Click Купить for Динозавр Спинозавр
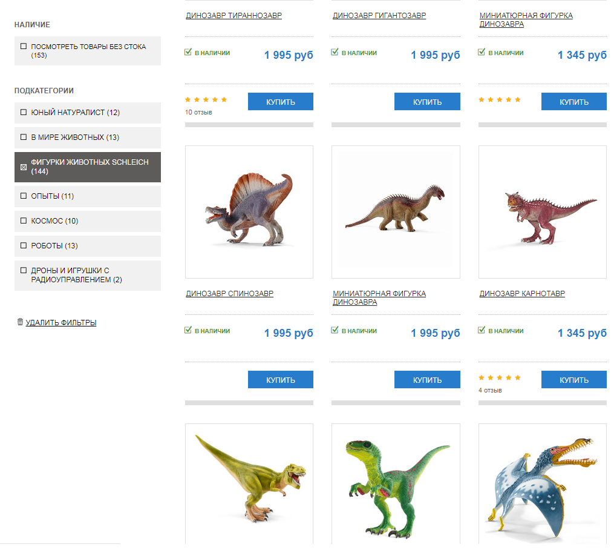 281,380
